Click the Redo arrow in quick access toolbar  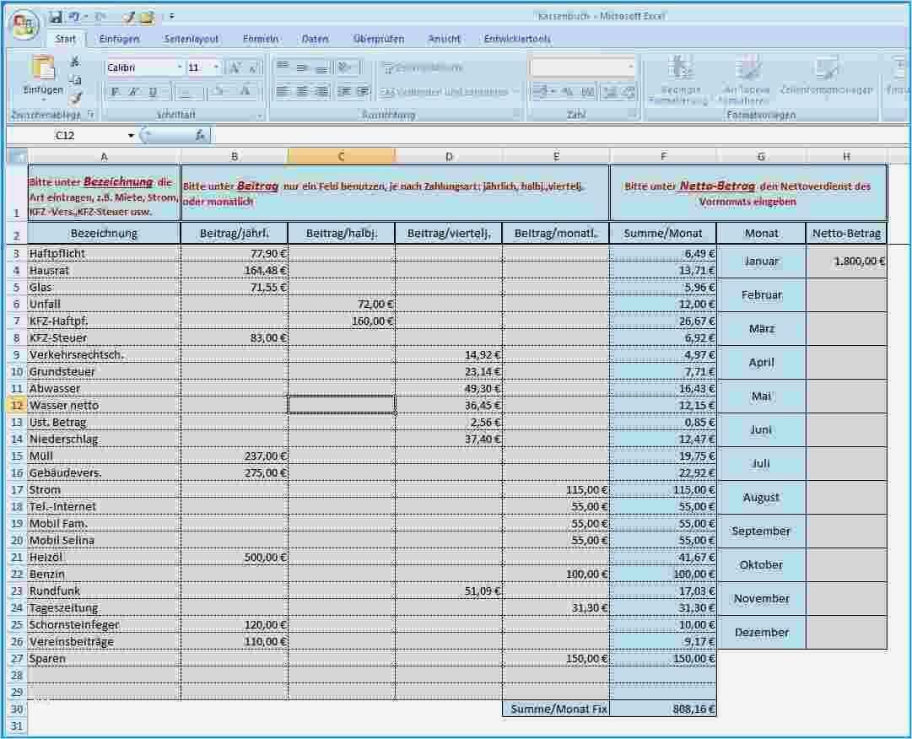(x=99, y=17)
